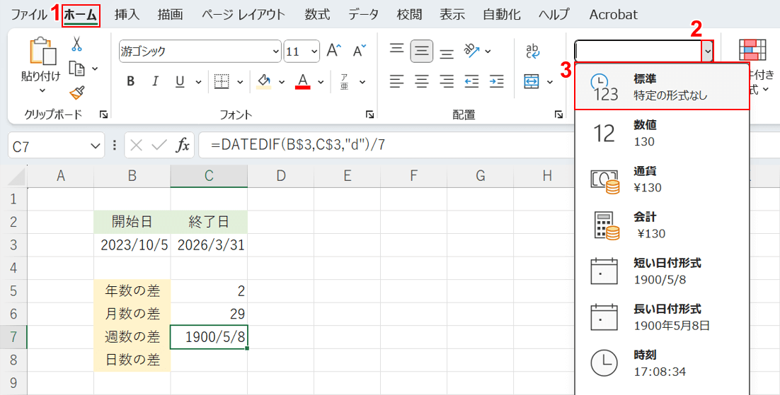Click the Insert Function fx icon
This screenshot has height=395, width=780.
pyautogui.click(x=183, y=146)
